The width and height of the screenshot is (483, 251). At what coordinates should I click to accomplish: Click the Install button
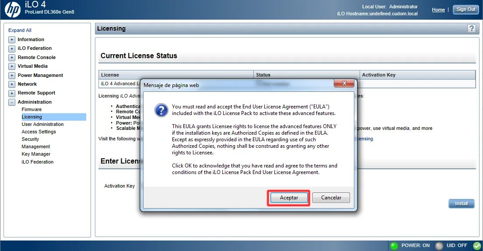pos(462,204)
